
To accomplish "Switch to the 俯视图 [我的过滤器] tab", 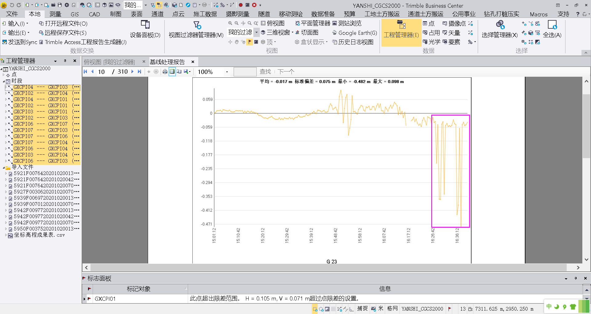I will (x=109, y=62).
